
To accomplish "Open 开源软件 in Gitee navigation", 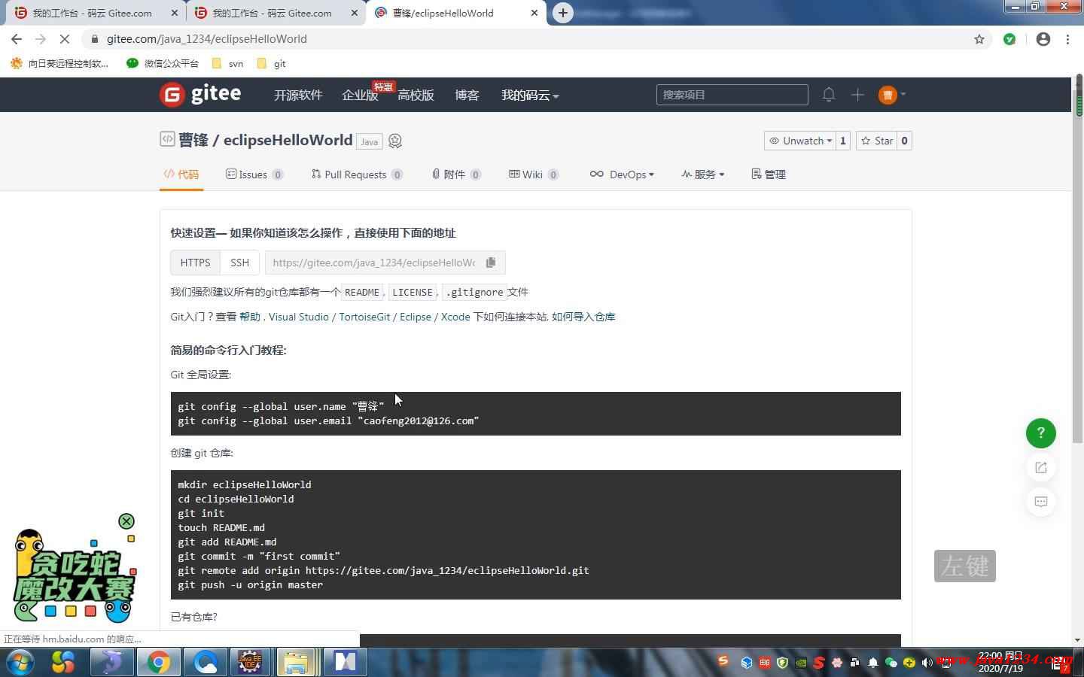I will (298, 95).
